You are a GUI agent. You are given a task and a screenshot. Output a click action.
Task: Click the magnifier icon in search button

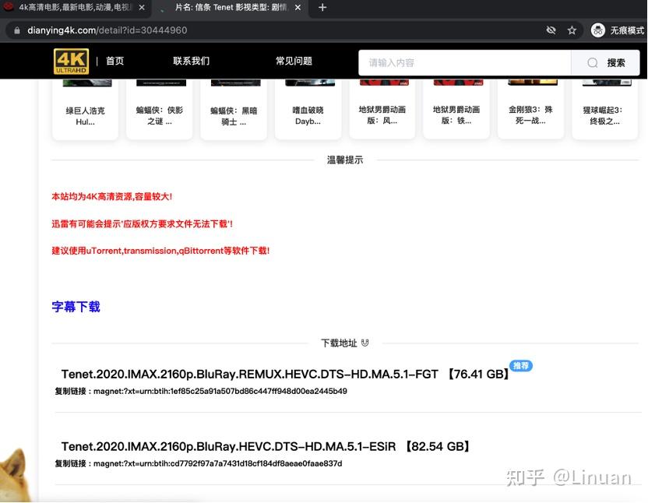(593, 62)
